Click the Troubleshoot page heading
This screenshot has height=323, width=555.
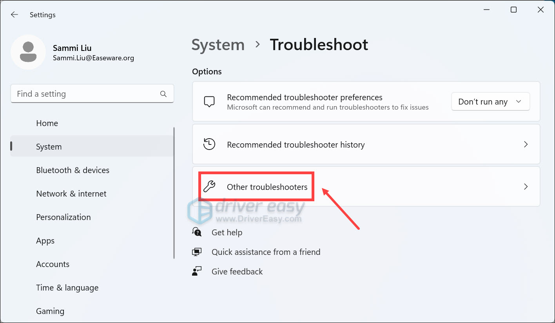319,45
